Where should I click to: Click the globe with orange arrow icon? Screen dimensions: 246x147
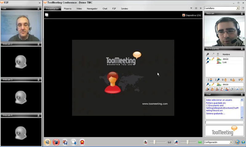pos(237,142)
